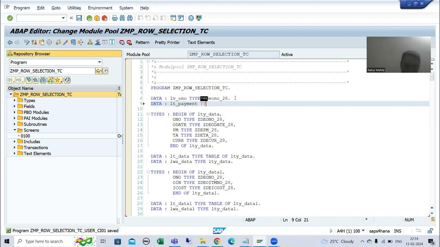Expand the Fields folder
The width and height of the screenshot is (440, 247).
click(15, 106)
